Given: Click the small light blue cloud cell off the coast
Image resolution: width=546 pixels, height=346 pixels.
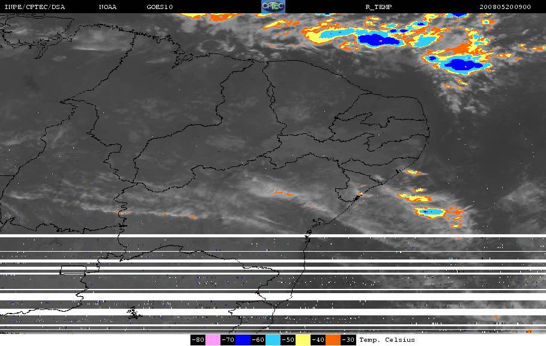Looking at the screenshot, I should pyautogui.click(x=429, y=211).
